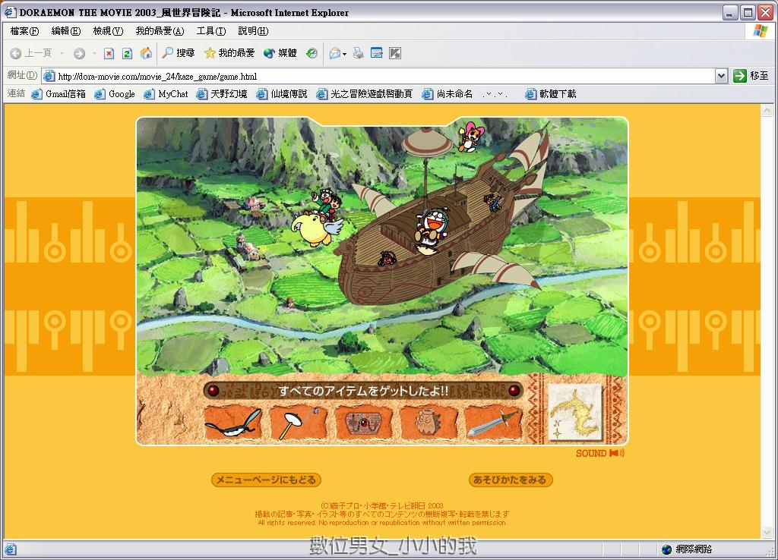778x560 pixels.
Task: Click the feather item icon in the game inventory
Action: tap(233, 422)
